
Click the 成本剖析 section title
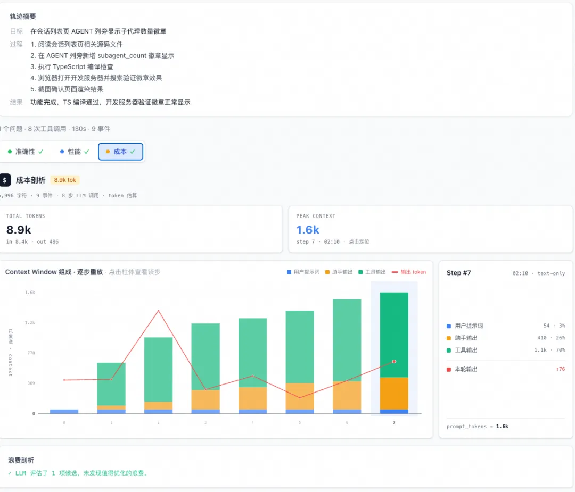(31, 180)
